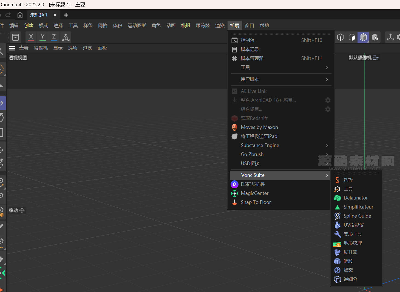The width and height of the screenshot is (400, 292).
Task: Click the coordinate system icon right of Z
Action: coord(66,37)
